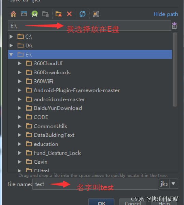The image size is (184, 205).
Task: Collapse the E:\ drive node
Action: pos(11,54)
